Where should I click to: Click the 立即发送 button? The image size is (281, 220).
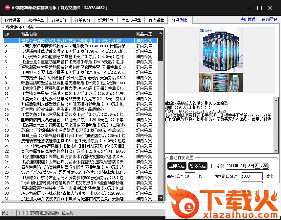(177, 166)
